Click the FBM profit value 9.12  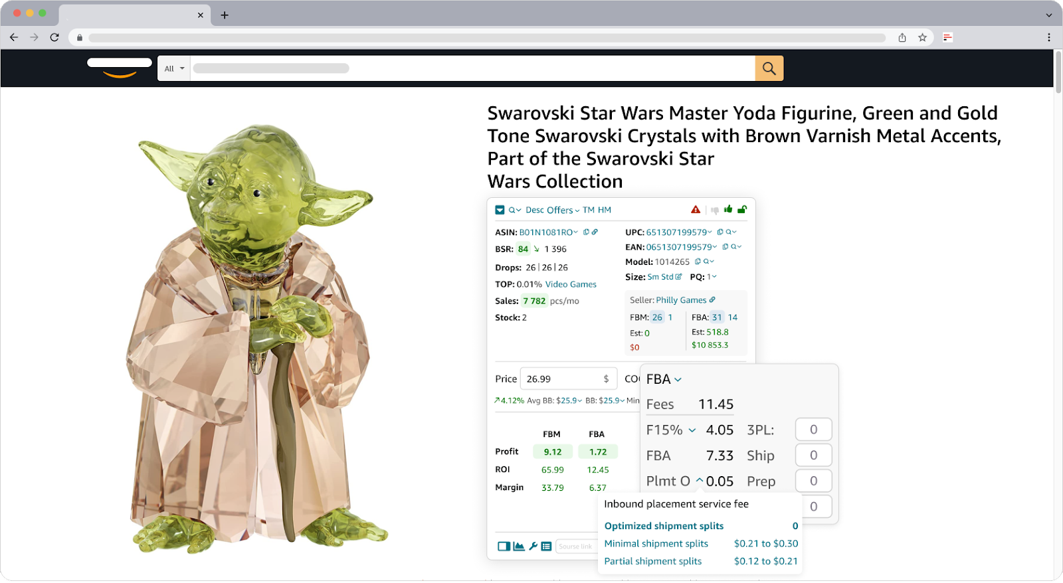(553, 452)
